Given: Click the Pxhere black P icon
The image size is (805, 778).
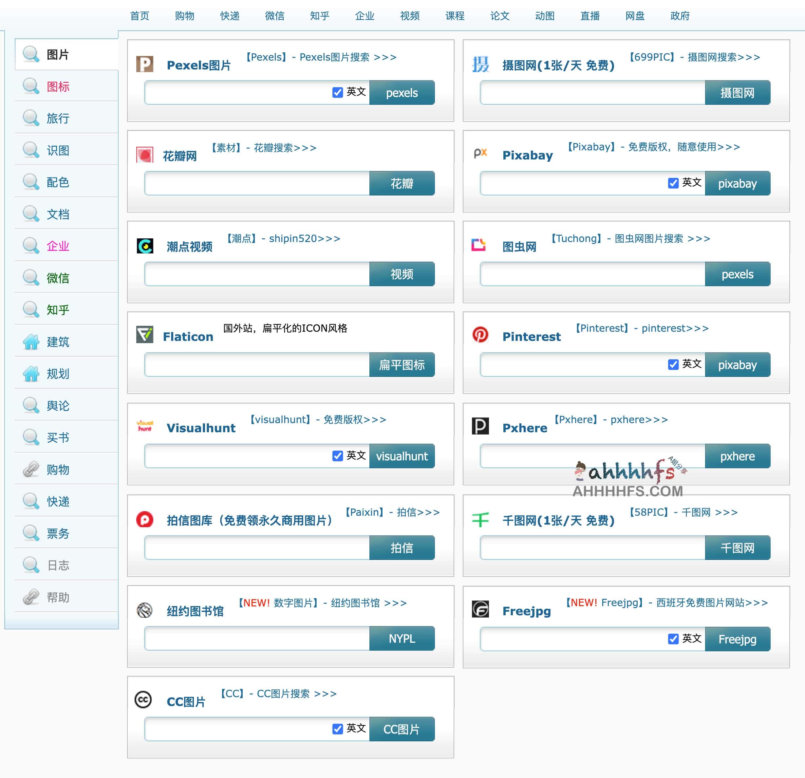Looking at the screenshot, I should coord(480,426).
